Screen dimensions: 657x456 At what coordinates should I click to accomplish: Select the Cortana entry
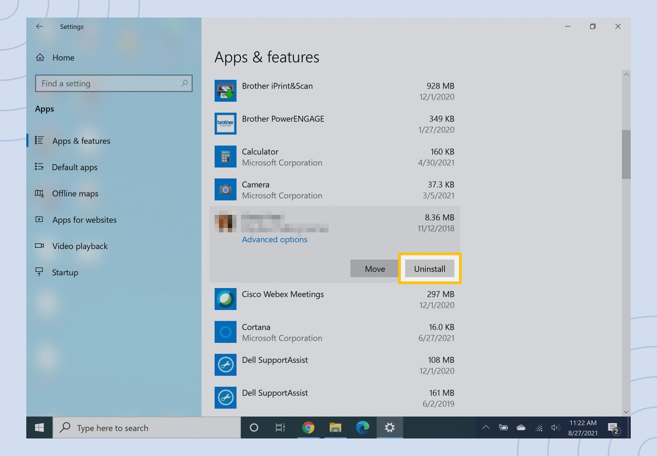335,332
